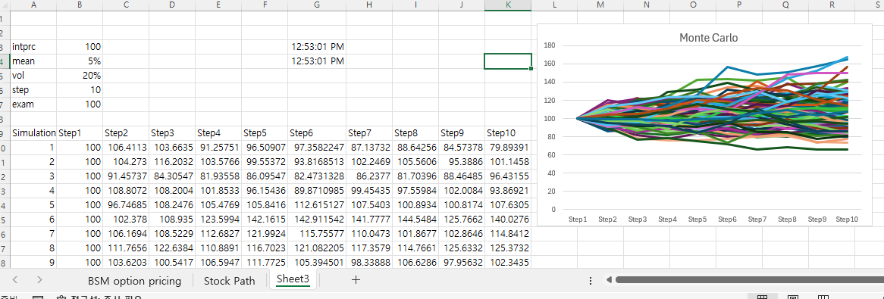Click the horizontal scrollbar thumb
The width and height of the screenshot is (884, 299).
(x=749, y=280)
